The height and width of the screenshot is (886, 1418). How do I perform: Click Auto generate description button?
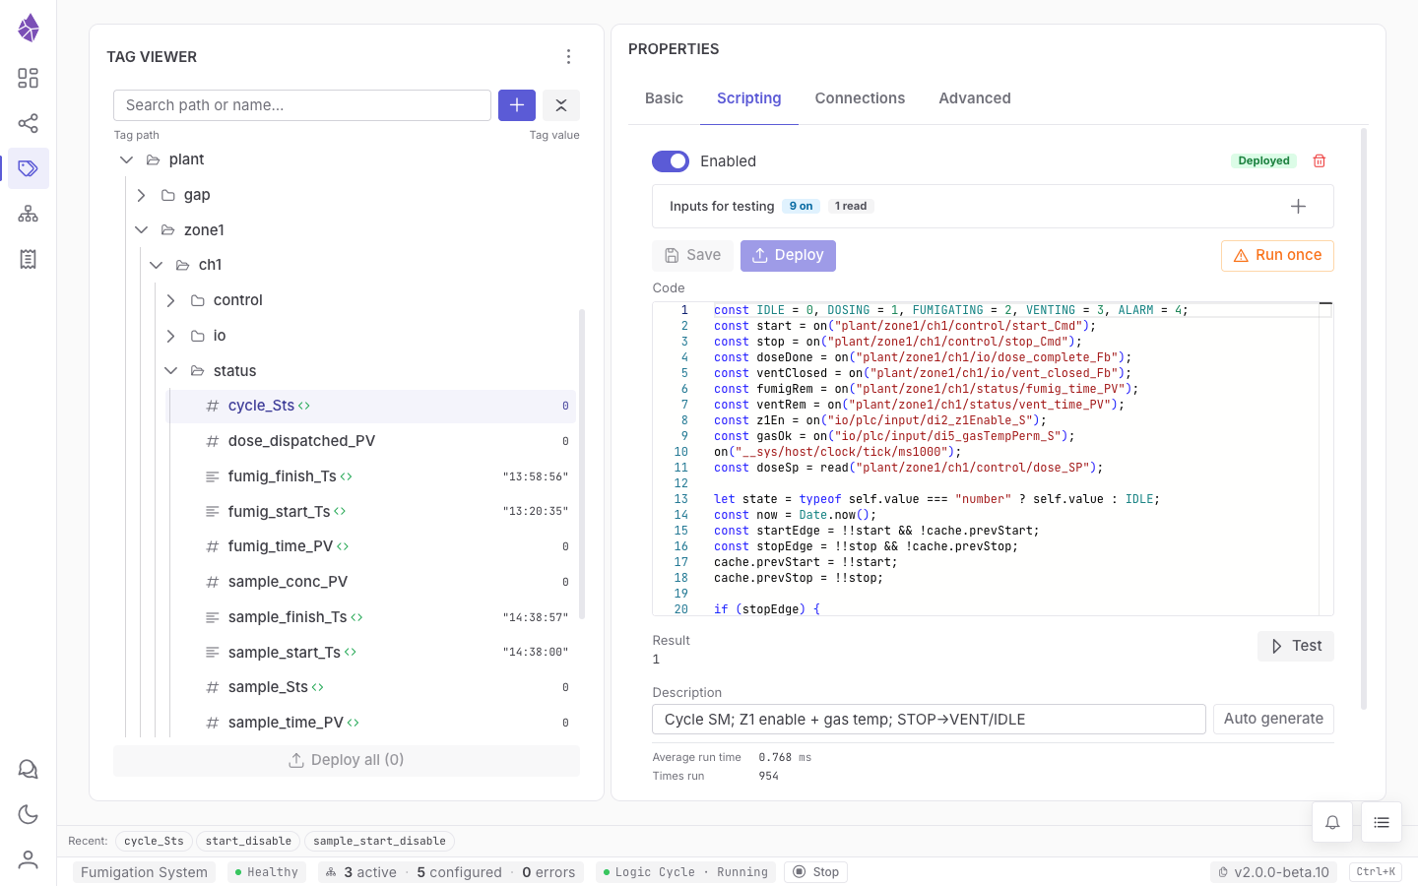pos(1273,719)
